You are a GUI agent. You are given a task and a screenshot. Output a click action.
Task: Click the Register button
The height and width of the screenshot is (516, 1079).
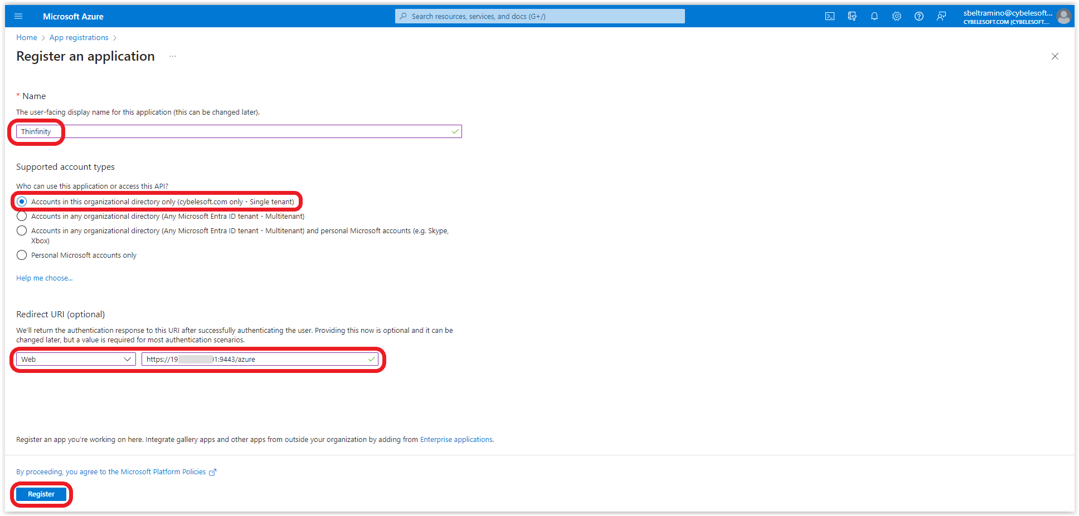click(41, 494)
